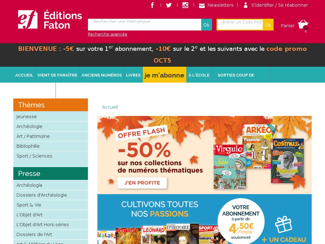
Task: Open the Twitter bird icon
Action: pyautogui.click(x=169, y=5)
